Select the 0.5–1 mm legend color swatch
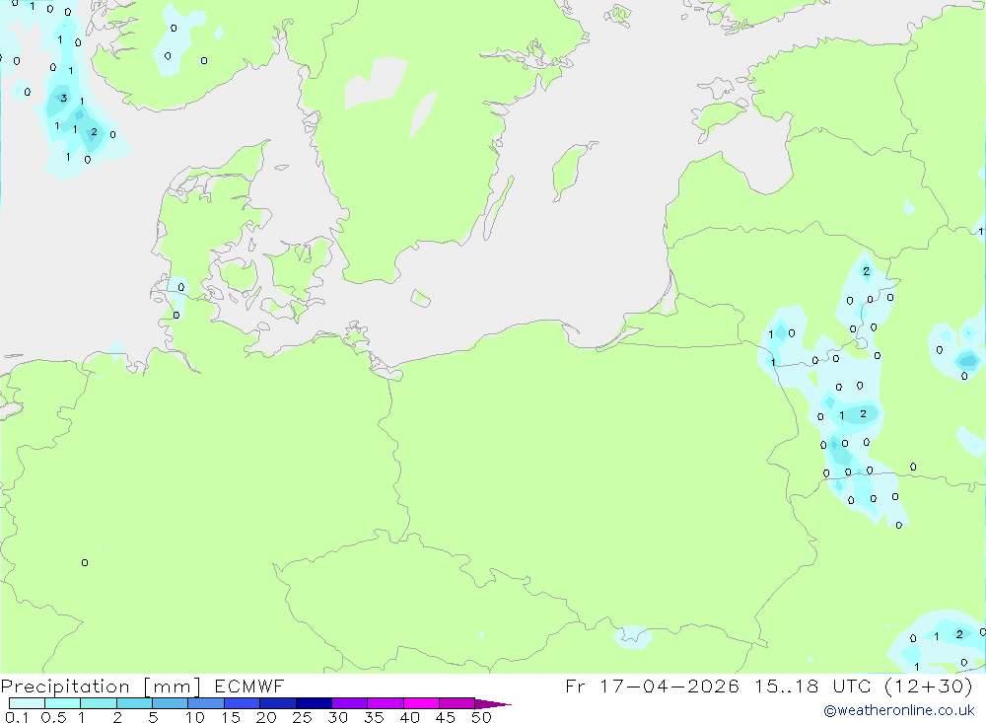The height and width of the screenshot is (723, 986). tap(63, 703)
